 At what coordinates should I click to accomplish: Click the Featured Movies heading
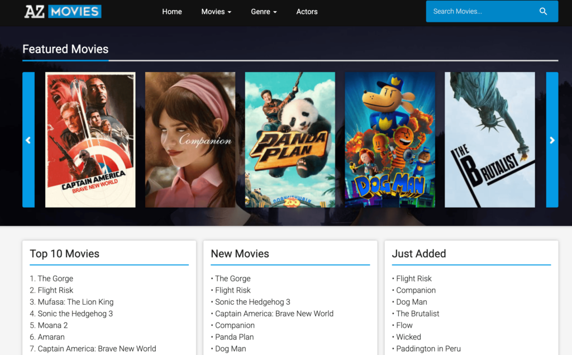click(65, 49)
